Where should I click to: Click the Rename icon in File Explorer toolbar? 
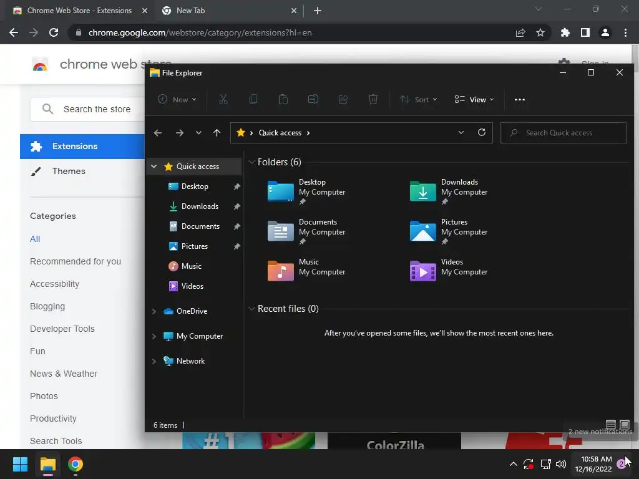313,99
